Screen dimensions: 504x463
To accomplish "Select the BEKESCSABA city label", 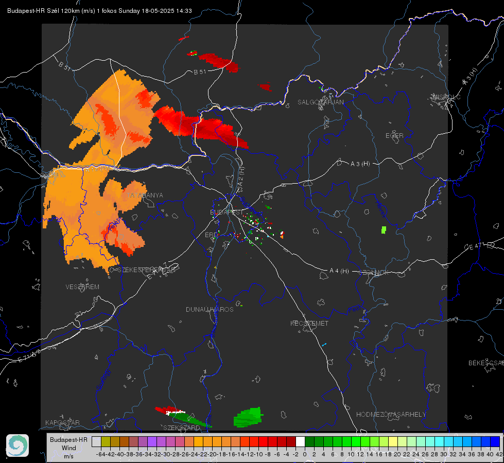I will (486, 363).
